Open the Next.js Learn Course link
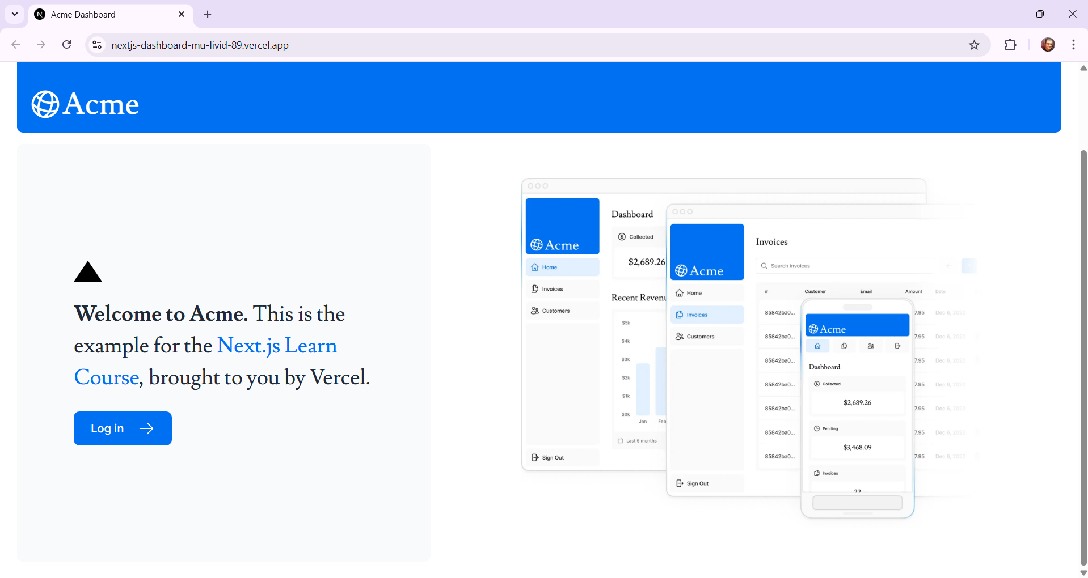Screen dimensions: 1088x578 (x=277, y=345)
